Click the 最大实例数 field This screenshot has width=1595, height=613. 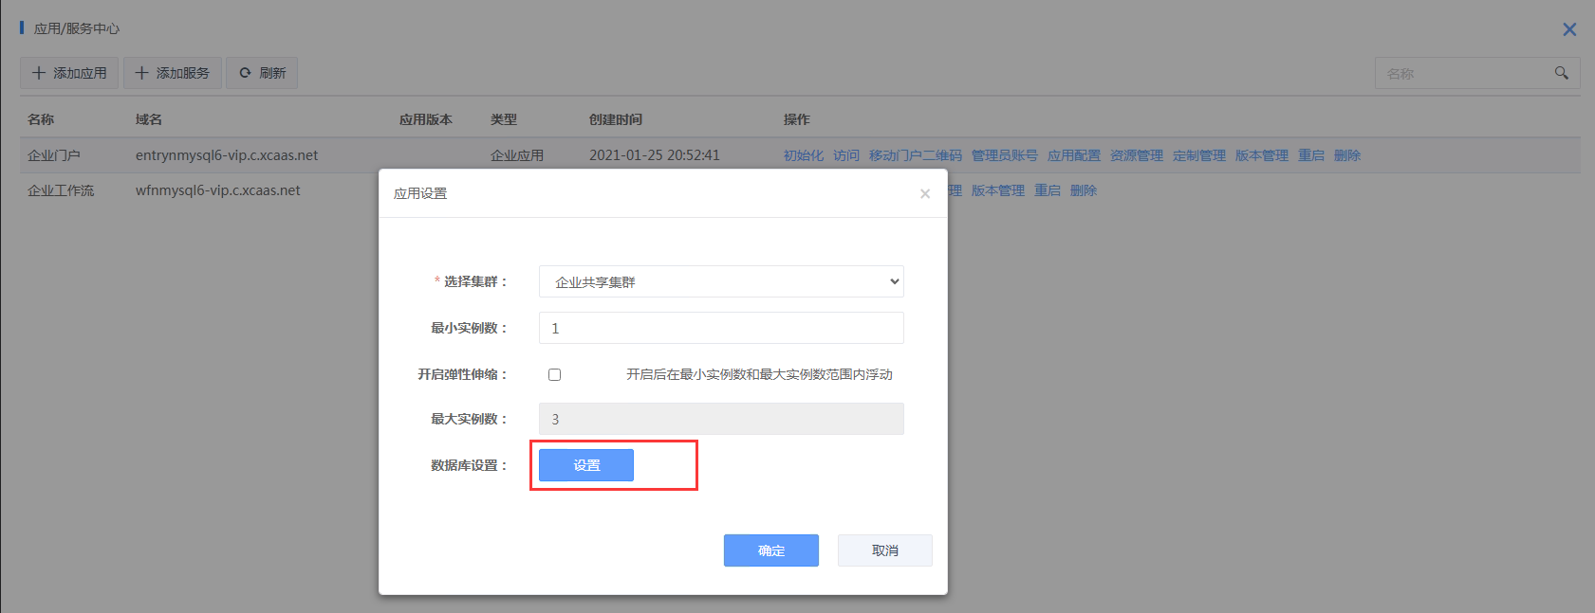click(x=721, y=419)
